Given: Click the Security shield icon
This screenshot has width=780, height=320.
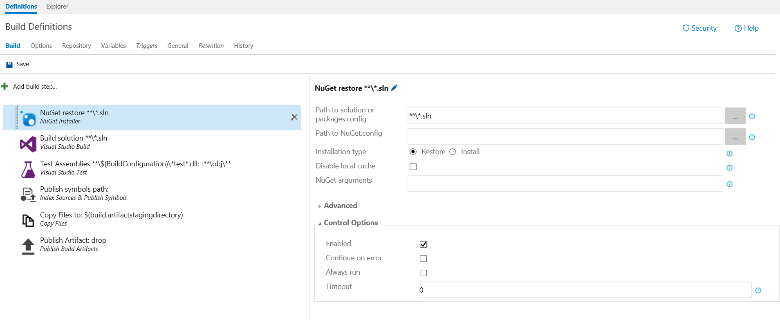Looking at the screenshot, I should 686,28.
